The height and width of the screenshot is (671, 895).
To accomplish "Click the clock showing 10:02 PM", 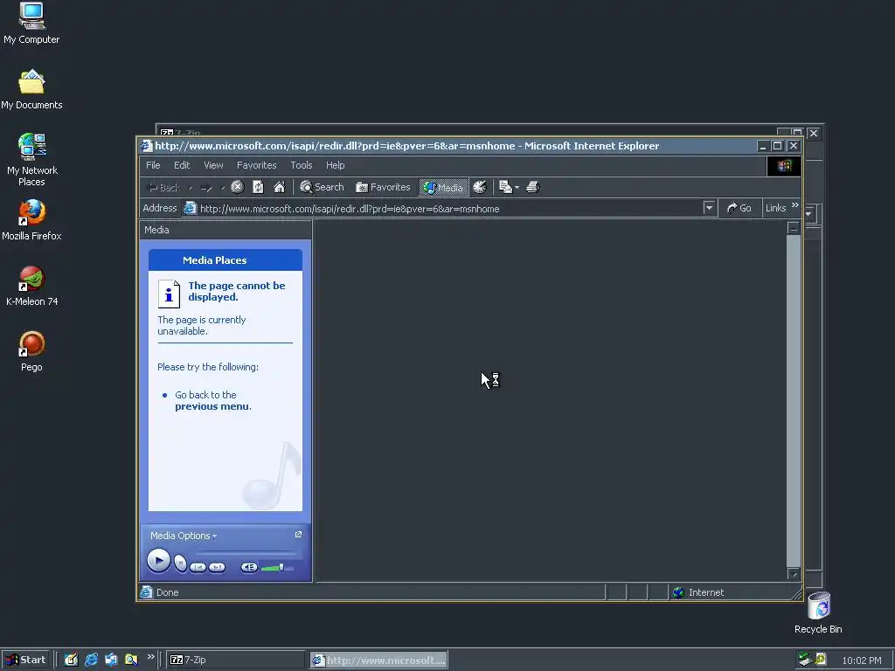I will click(x=861, y=661).
